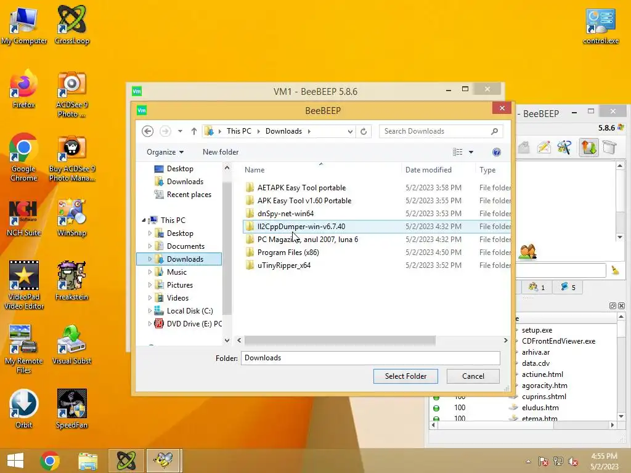Image resolution: width=631 pixels, height=473 pixels.
Task: Cancel the folder selection dialog
Action: tap(473, 376)
